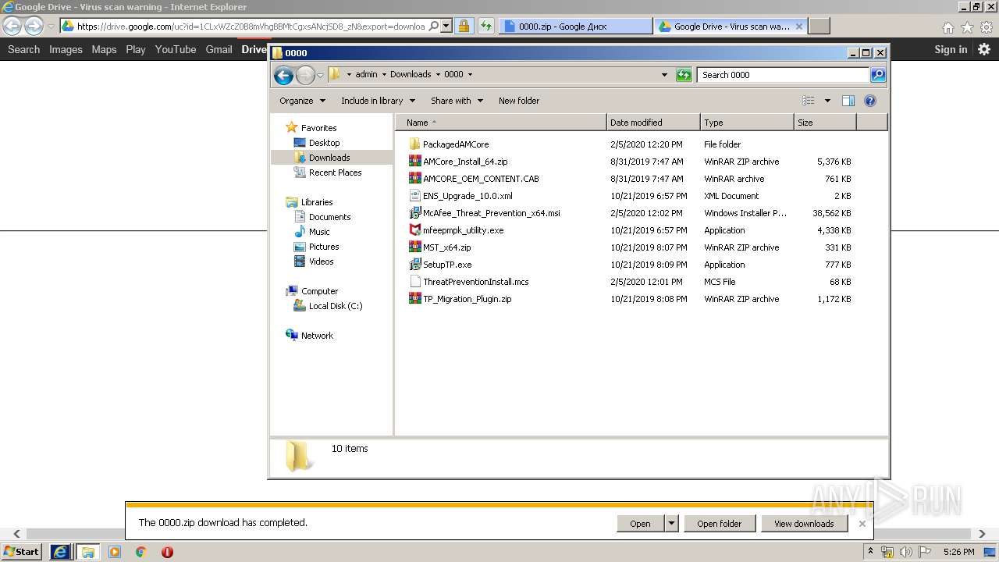999x562 pixels.
Task: Open the Organize dropdown menu
Action: point(302,101)
